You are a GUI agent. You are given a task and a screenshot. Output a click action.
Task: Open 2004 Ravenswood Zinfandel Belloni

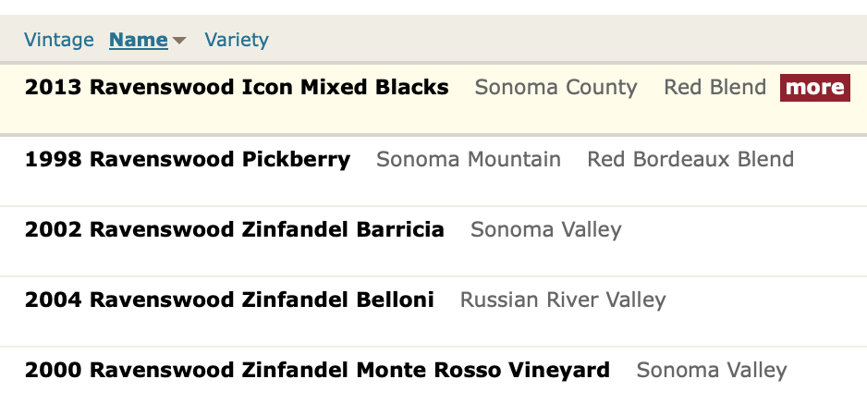click(x=229, y=300)
